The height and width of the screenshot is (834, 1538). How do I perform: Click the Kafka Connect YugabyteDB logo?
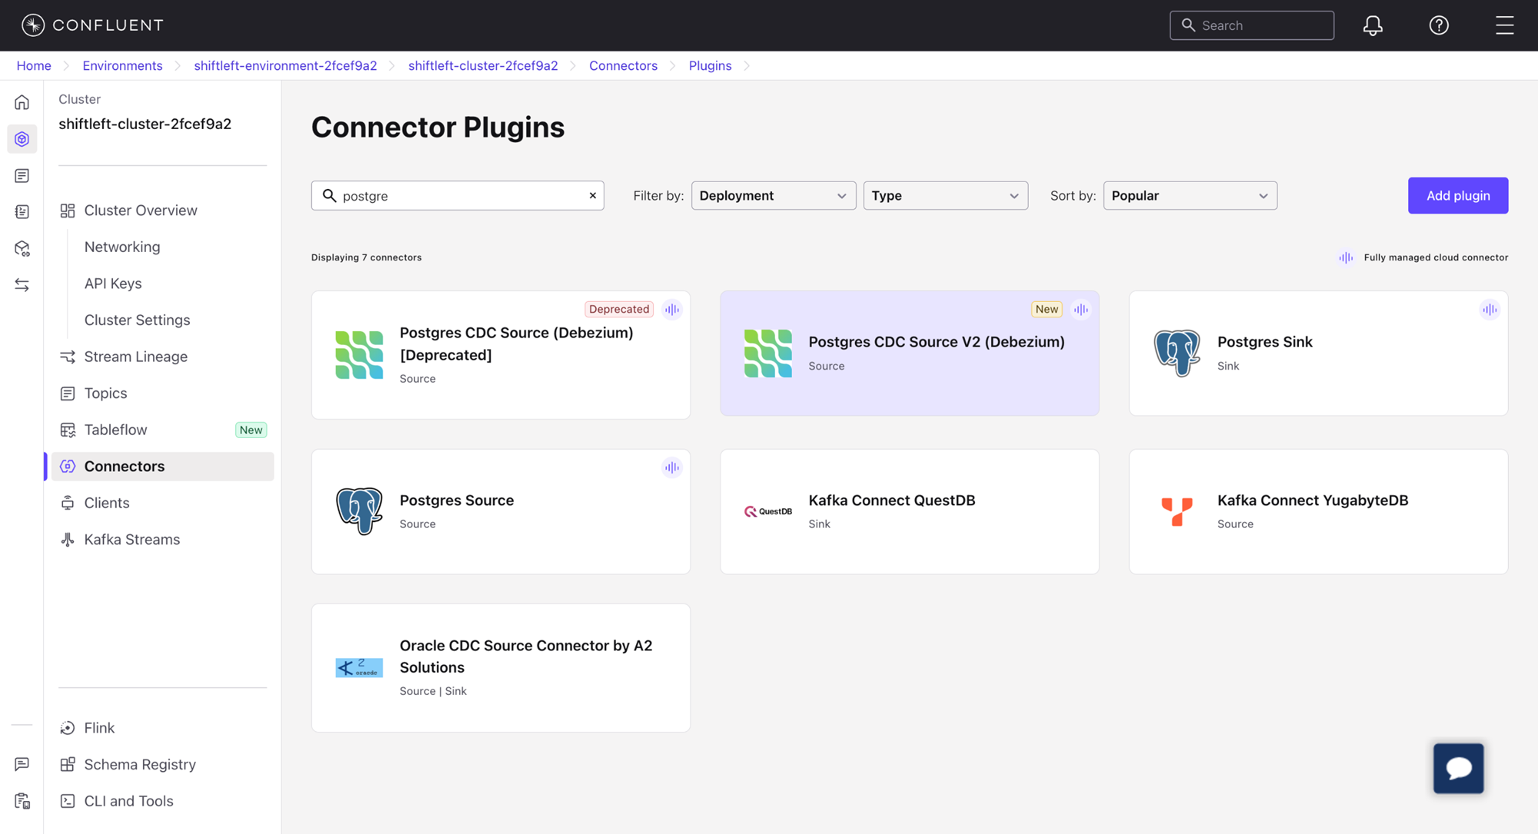click(1177, 511)
